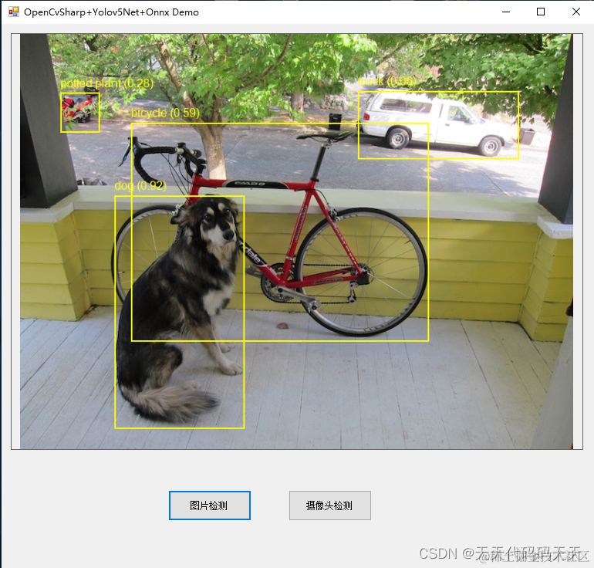The height and width of the screenshot is (568, 594).
Task: Click the potted plant (0.28) detection label
Action: pyautogui.click(x=107, y=83)
